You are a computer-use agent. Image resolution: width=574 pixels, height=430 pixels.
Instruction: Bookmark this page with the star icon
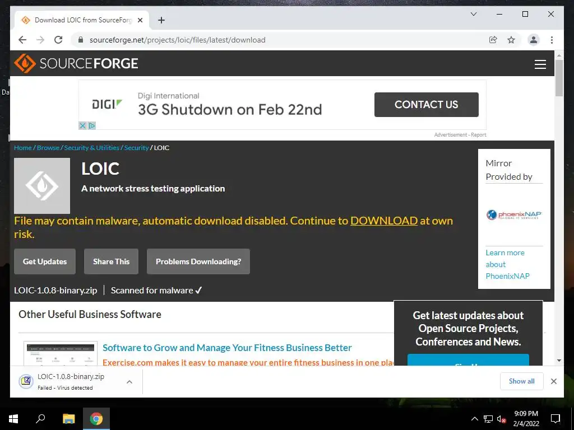click(x=511, y=40)
